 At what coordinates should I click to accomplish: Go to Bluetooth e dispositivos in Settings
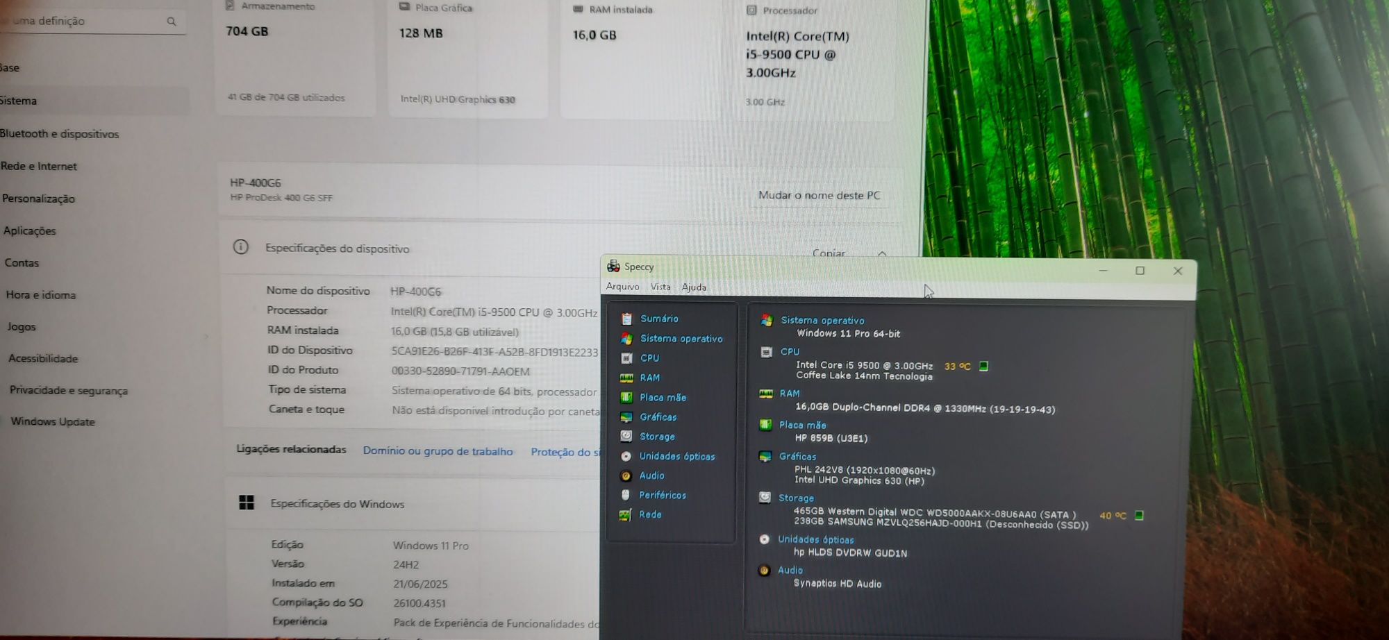pyautogui.click(x=59, y=133)
